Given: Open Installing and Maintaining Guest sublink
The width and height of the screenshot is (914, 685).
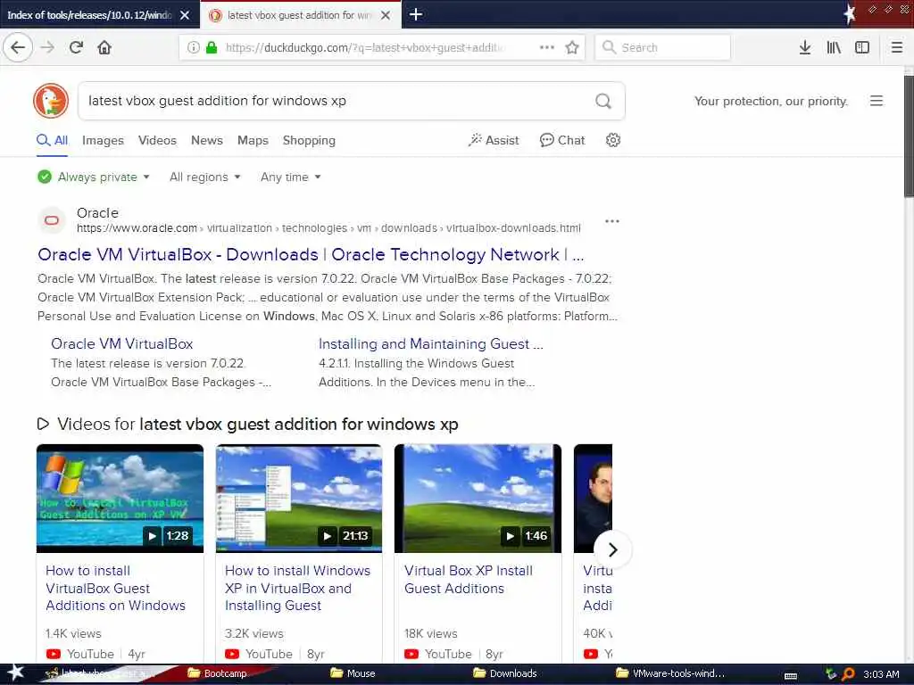Looking at the screenshot, I should (431, 343).
